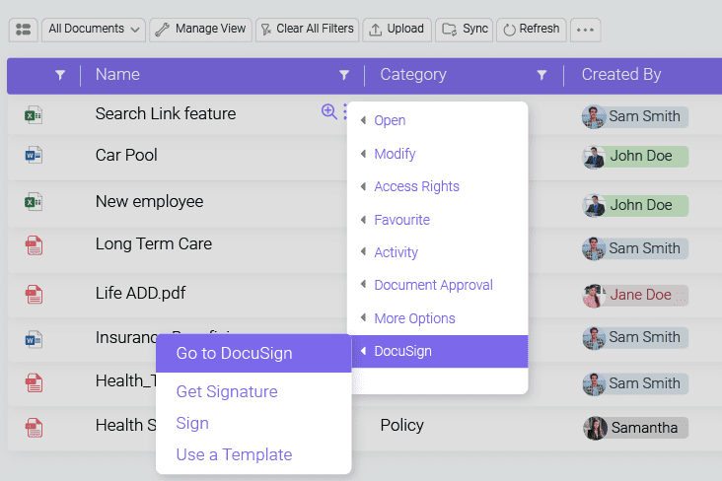
Task: Click the PDF icon beside Life ADD.pdf
Action: (x=34, y=294)
